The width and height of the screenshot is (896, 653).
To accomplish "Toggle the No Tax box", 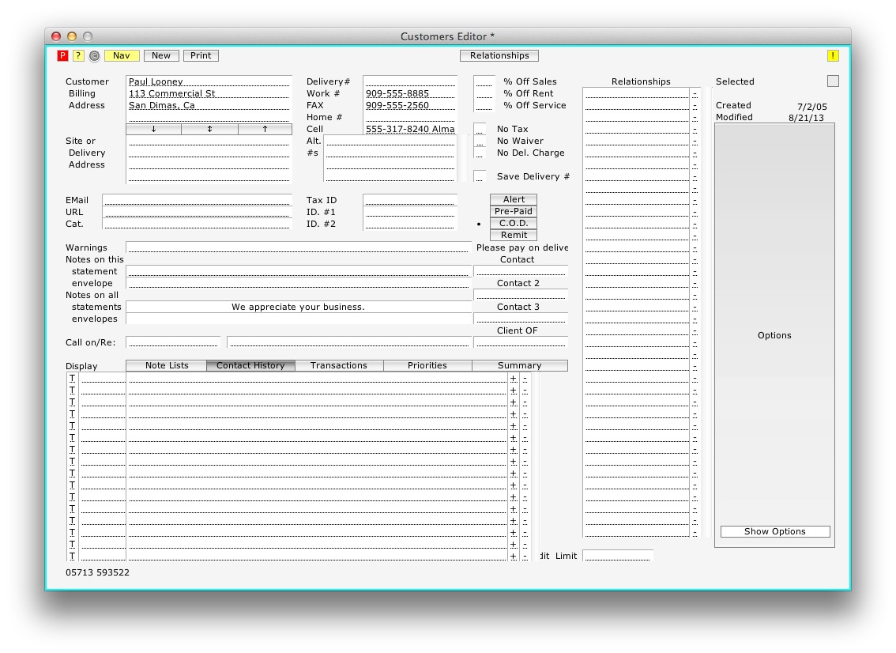I will pyautogui.click(x=480, y=129).
